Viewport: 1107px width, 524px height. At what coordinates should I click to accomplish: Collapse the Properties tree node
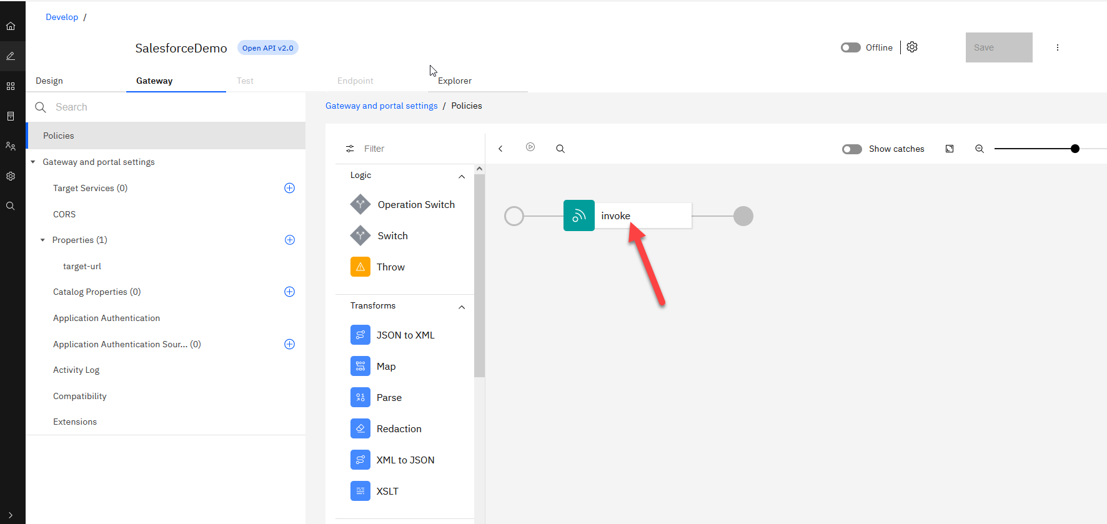coord(42,240)
